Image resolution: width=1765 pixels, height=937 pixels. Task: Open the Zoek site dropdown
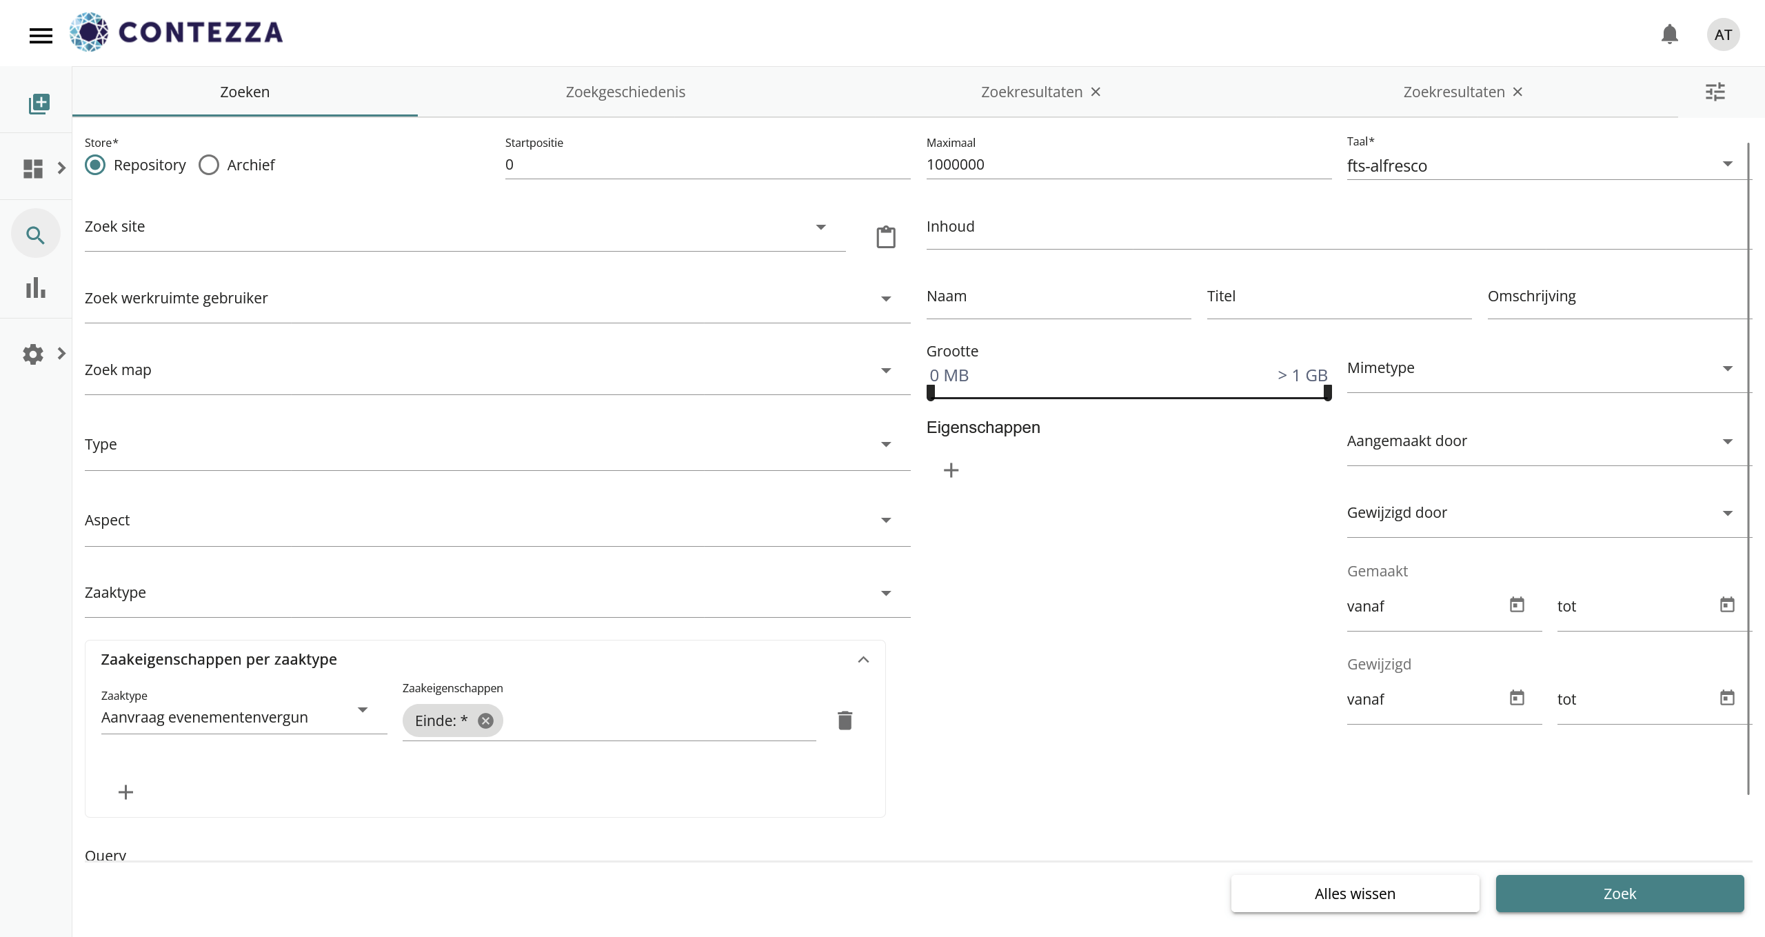tap(820, 228)
